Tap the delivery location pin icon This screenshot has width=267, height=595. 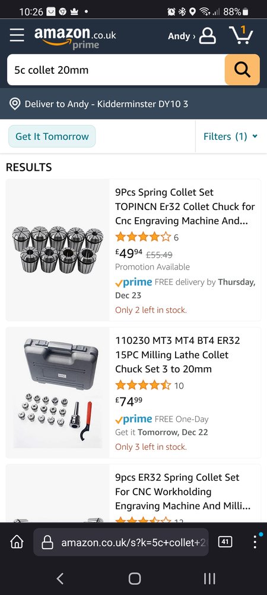tap(14, 104)
